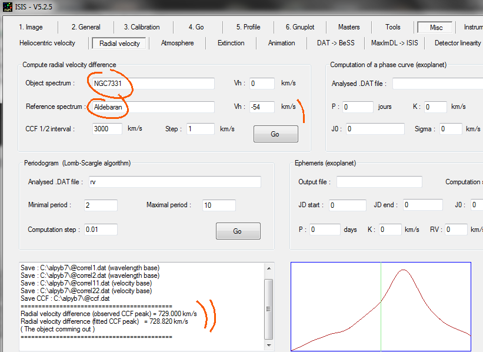Go to the Masters tab

349,27
